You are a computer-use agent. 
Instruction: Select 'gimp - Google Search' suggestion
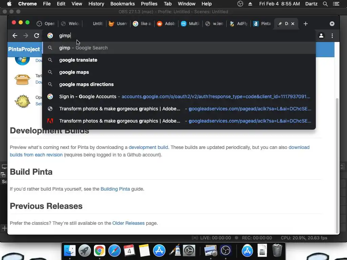(179, 48)
